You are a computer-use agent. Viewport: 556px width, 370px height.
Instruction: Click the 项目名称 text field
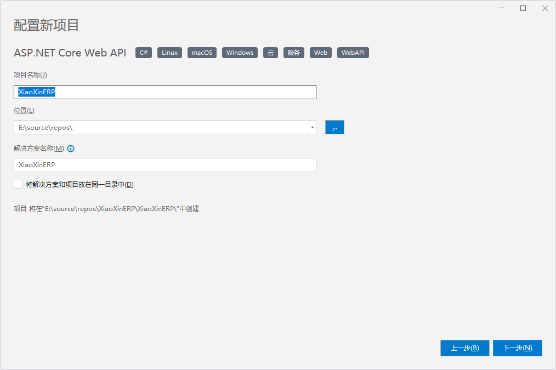tap(164, 92)
